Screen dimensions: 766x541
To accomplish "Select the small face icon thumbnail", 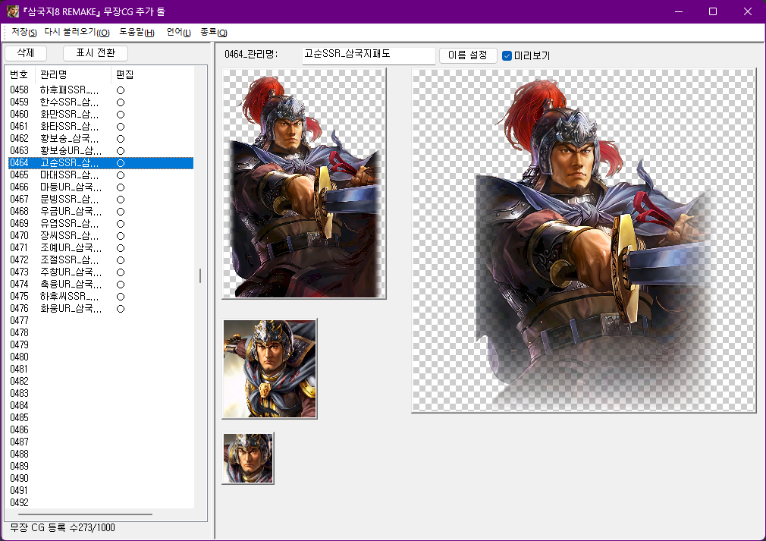I will click(x=248, y=458).
